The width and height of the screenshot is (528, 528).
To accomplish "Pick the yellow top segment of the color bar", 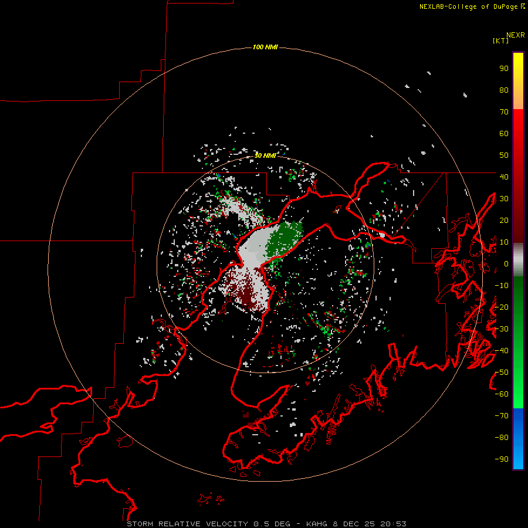I will (518, 81).
